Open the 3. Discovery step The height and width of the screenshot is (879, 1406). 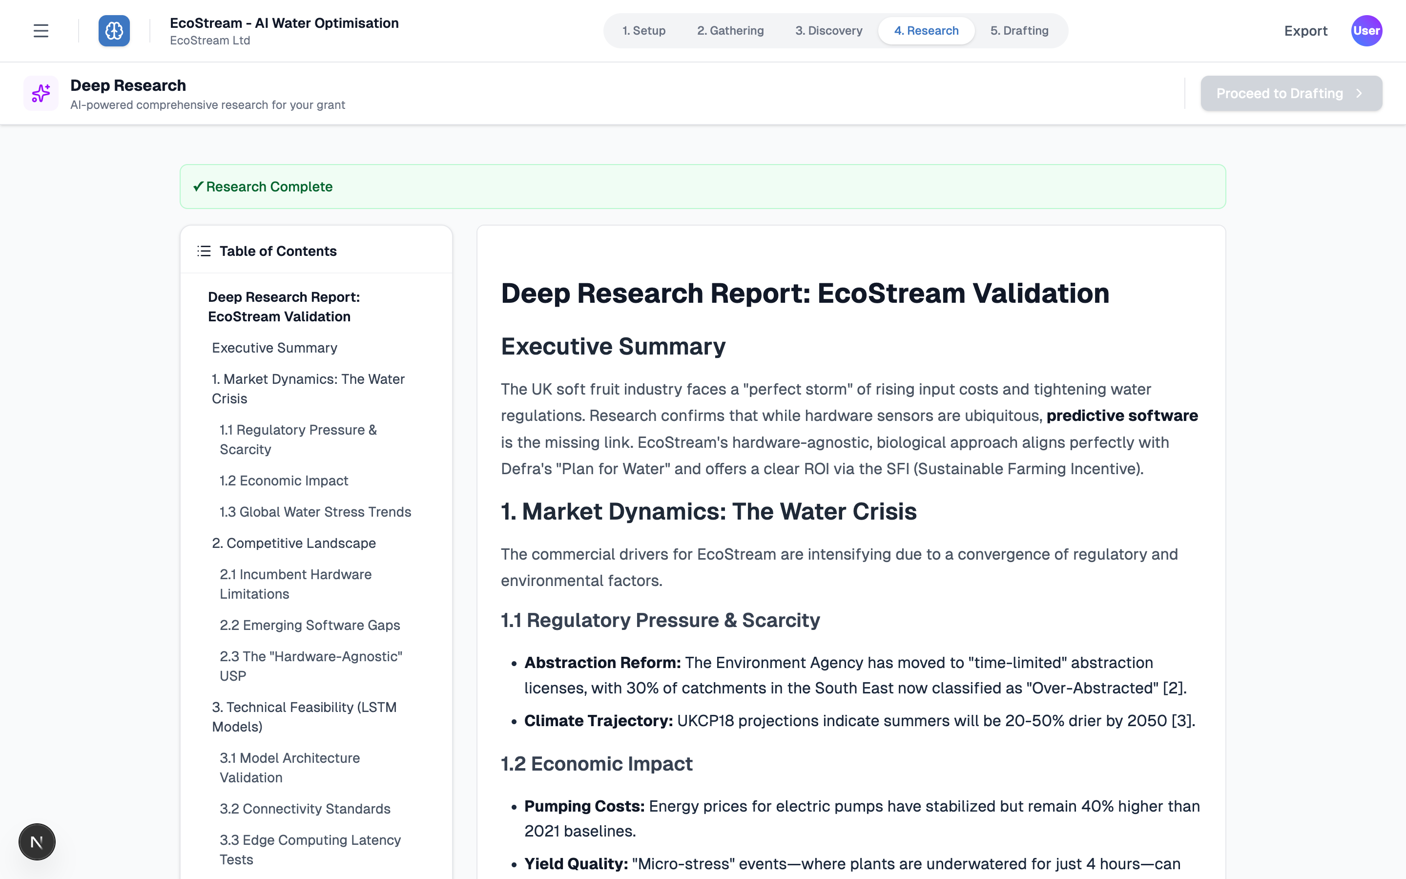coord(828,31)
